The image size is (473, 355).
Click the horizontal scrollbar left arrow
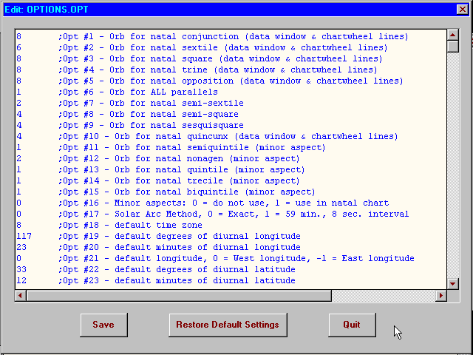(20, 295)
